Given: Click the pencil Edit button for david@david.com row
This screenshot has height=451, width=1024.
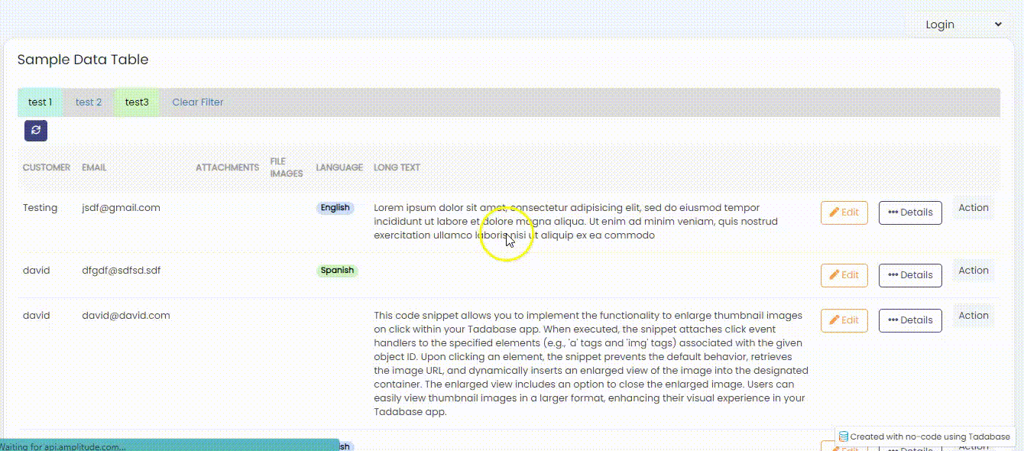Looking at the screenshot, I should (x=844, y=320).
